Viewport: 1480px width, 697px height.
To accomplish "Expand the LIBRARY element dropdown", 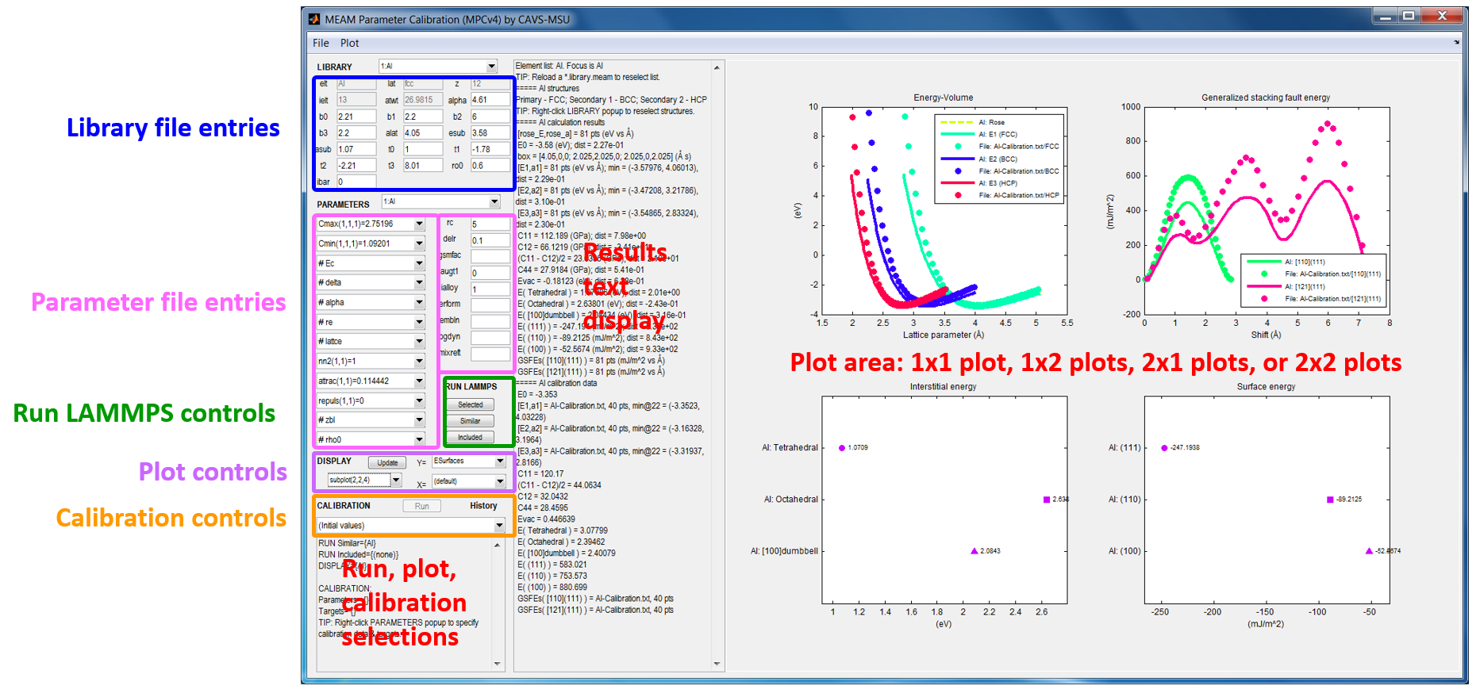I will [x=491, y=67].
